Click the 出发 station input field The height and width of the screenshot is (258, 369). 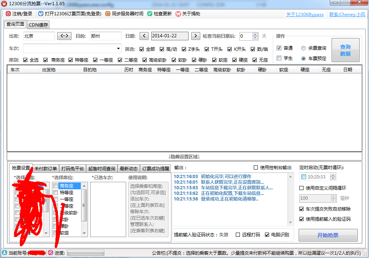(x=39, y=36)
